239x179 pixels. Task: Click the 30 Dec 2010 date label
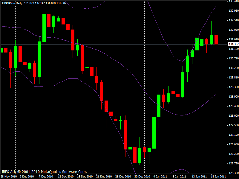[x=142, y=177]
